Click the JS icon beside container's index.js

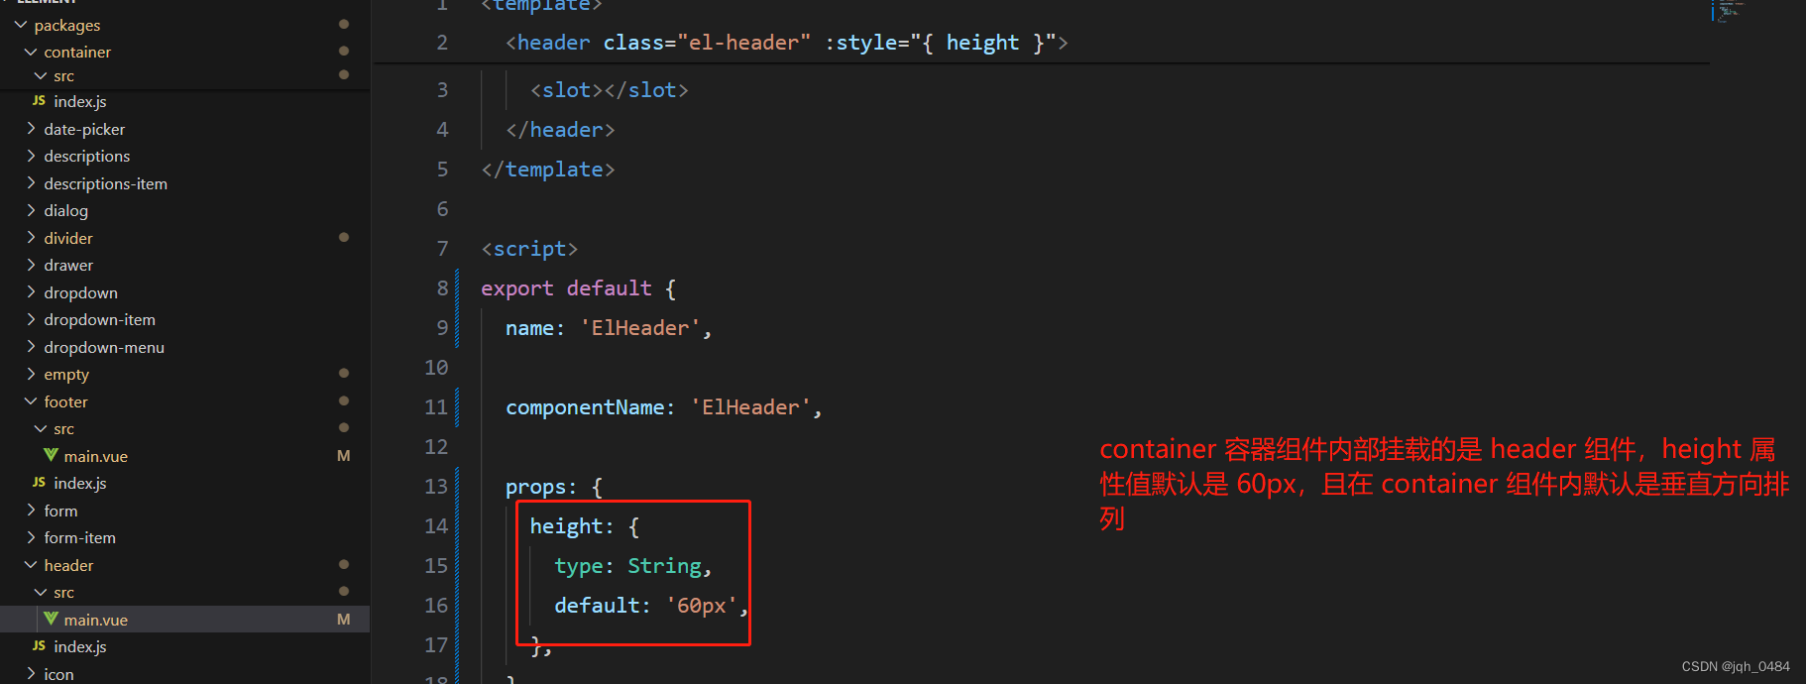click(x=38, y=100)
